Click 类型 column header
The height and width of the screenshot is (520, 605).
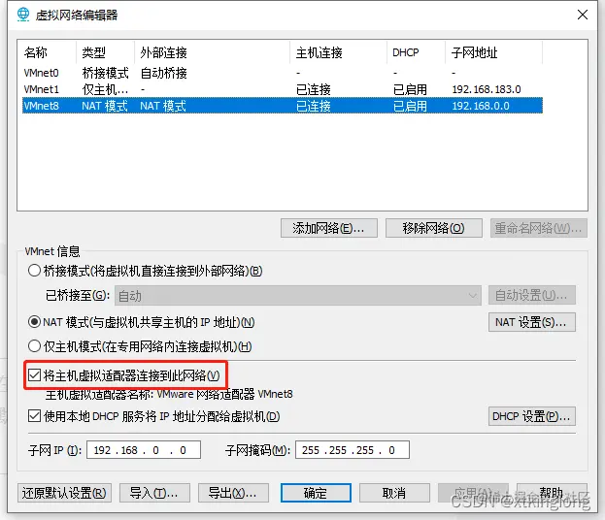pos(105,52)
